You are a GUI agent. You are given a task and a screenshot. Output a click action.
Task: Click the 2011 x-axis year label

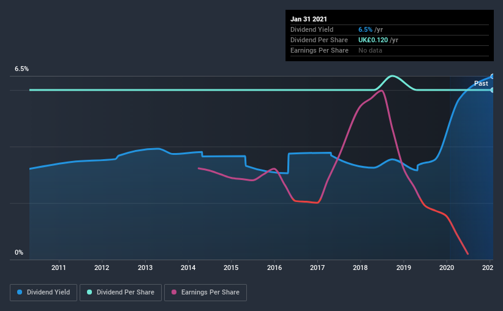click(59, 268)
